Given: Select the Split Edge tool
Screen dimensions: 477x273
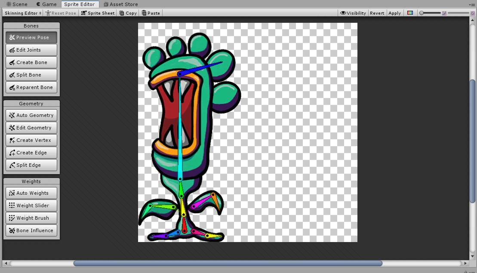Looking at the screenshot, I should pos(31,165).
